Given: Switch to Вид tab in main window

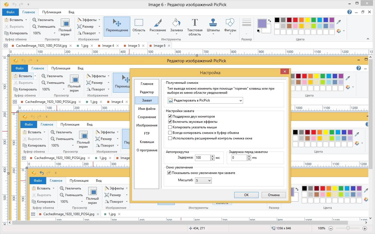Looking at the screenshot, I should click(x=71, y=12).
